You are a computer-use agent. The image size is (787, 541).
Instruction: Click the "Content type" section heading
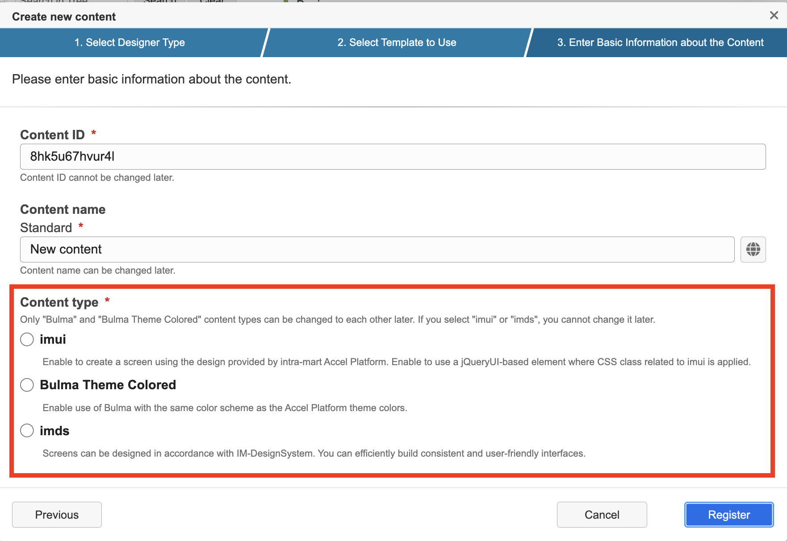(x=59, y=303)
